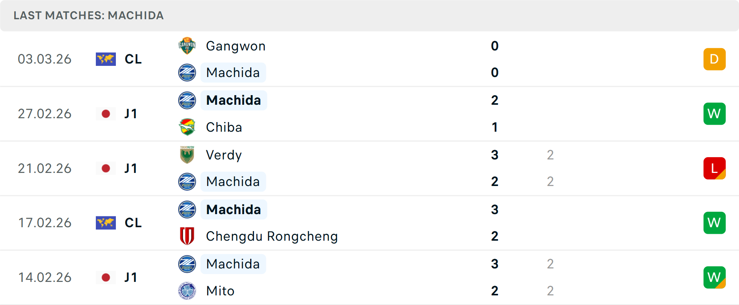This screenshot has height=305, width=739.
Task: Click the CL globe icon on the Gangwon row
Action: pos(106,59)
